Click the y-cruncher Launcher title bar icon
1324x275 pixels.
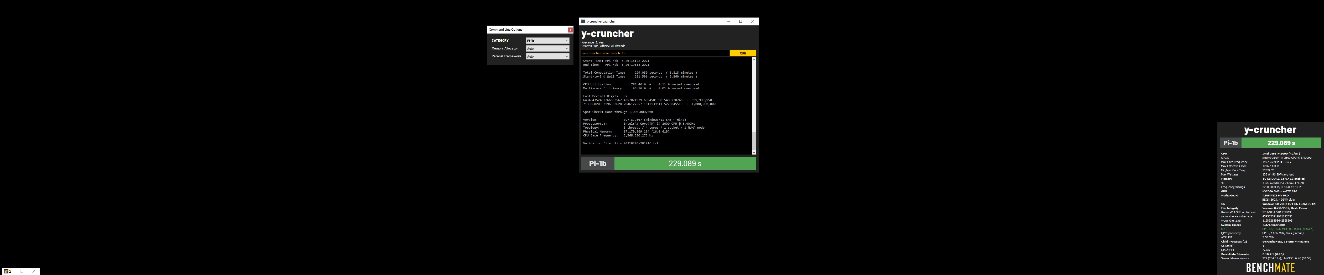[583, 21]
